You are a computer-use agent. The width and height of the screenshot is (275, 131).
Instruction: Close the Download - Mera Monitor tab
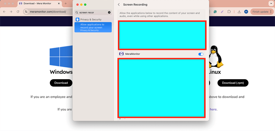click(59, 4)
